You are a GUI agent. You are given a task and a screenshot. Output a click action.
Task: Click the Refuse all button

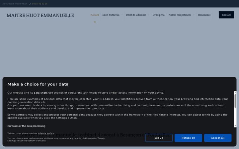pyautogui.click(x=188, y=138)
